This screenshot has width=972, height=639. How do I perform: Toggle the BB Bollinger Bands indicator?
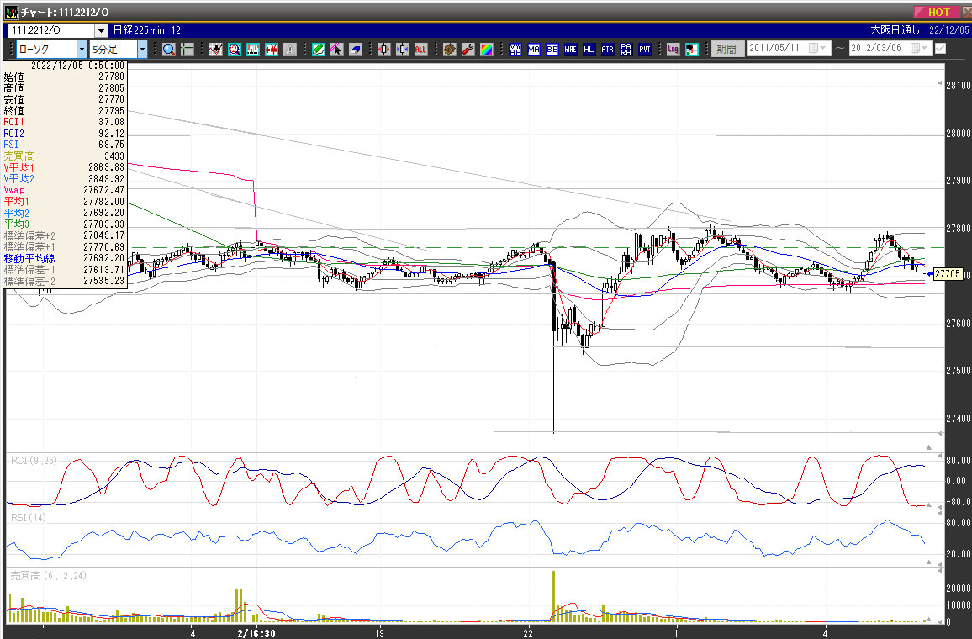[x=552, y=50]
